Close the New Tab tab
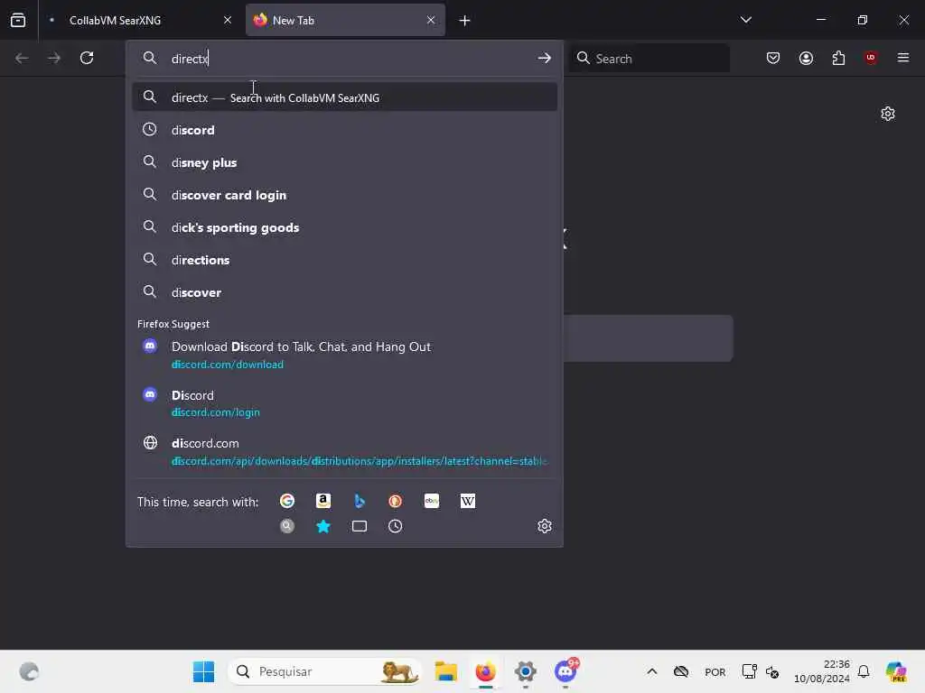925x693 pixels. [431, 20]
